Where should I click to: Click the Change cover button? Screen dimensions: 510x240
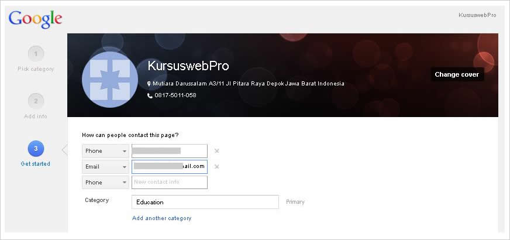(457, 74)
